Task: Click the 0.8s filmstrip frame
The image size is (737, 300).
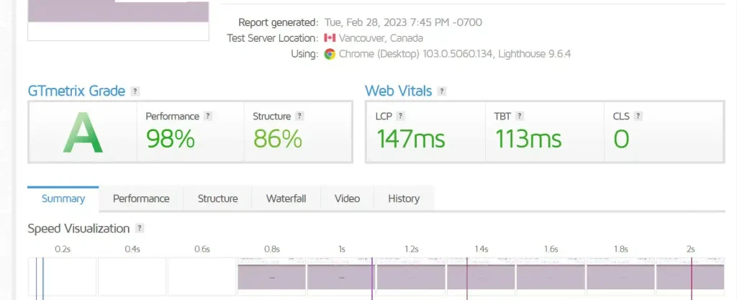Action: [x=271, y=276]
